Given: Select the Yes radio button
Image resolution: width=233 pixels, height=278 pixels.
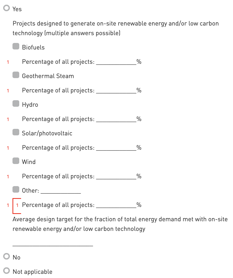Looking at the screenshot, I should [6, 8].
